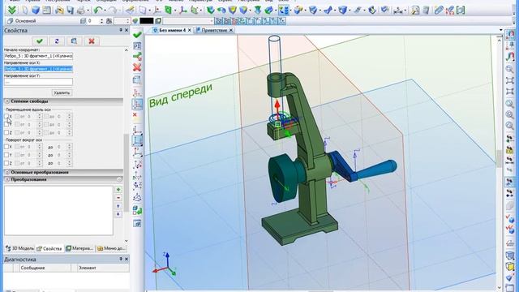Enable translation along X axis checkbox
This screenshot has width=519, height=292.
(6, 117)
